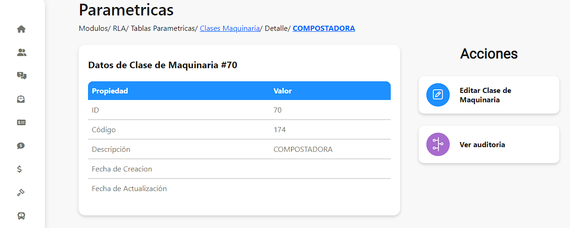Image resolution: width=570 pixels, height=228 pixels.
Task: Open the envelope mail sidebar icon
Action: (21, 99)
